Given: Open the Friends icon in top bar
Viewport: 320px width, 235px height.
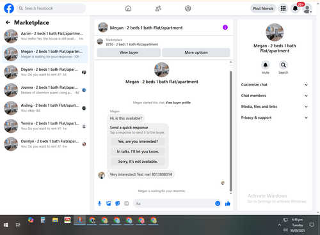Looking at the screenshot, I should click(158, 8).
